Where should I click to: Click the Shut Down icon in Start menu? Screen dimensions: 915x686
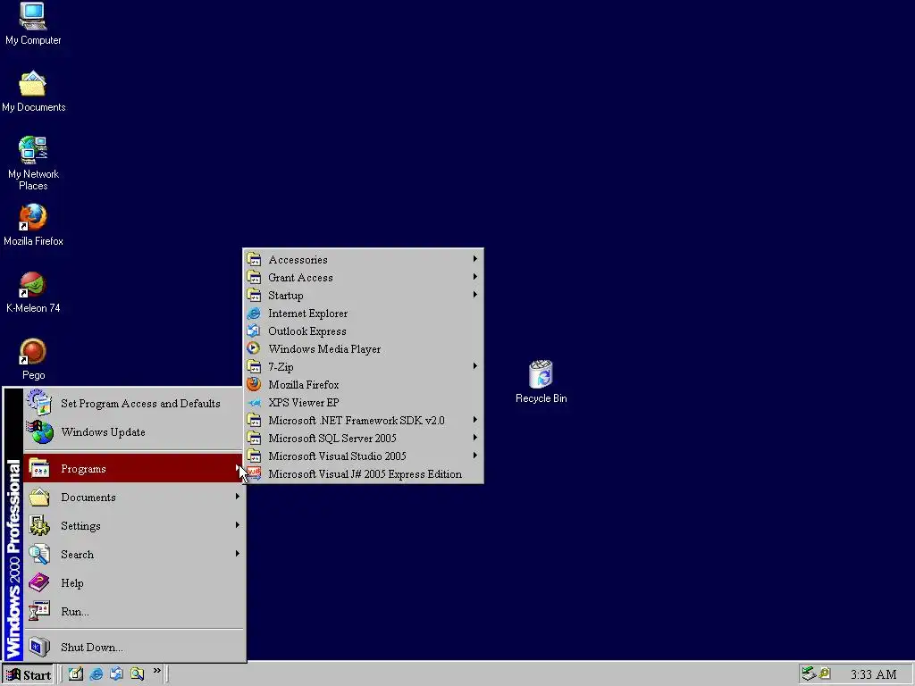click(39, 647)
